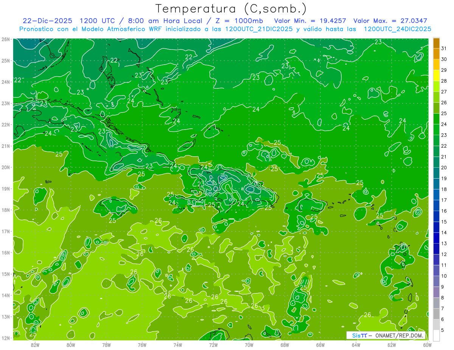Click the '1200UTC_24DIC2025' valid-until text
454x350 pixels.
pyautogui.click(x=398, y=29)
